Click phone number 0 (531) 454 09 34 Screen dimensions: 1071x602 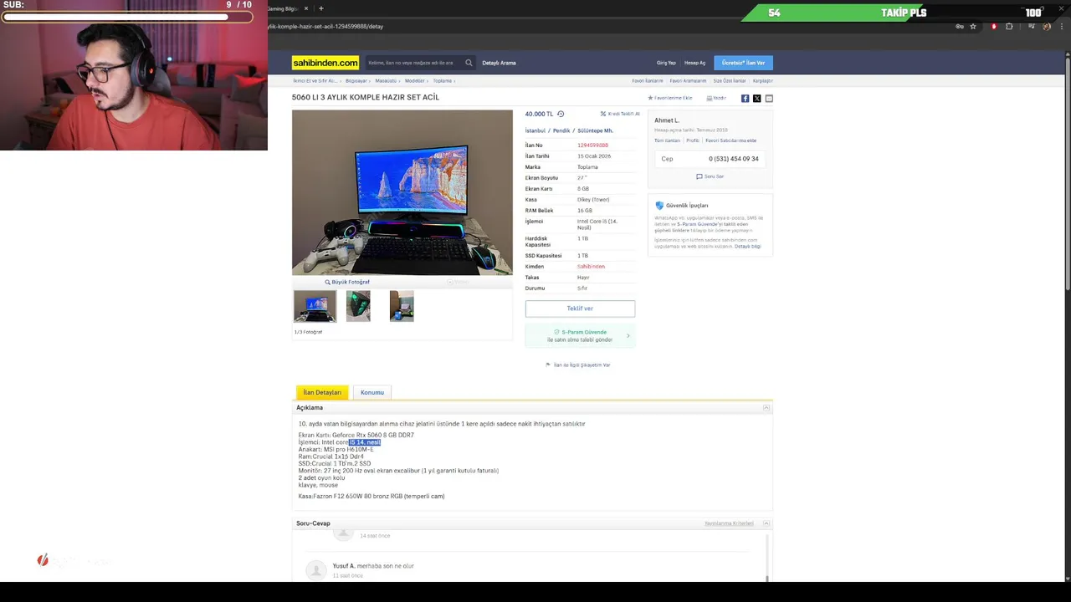click(x=734, y=159)
